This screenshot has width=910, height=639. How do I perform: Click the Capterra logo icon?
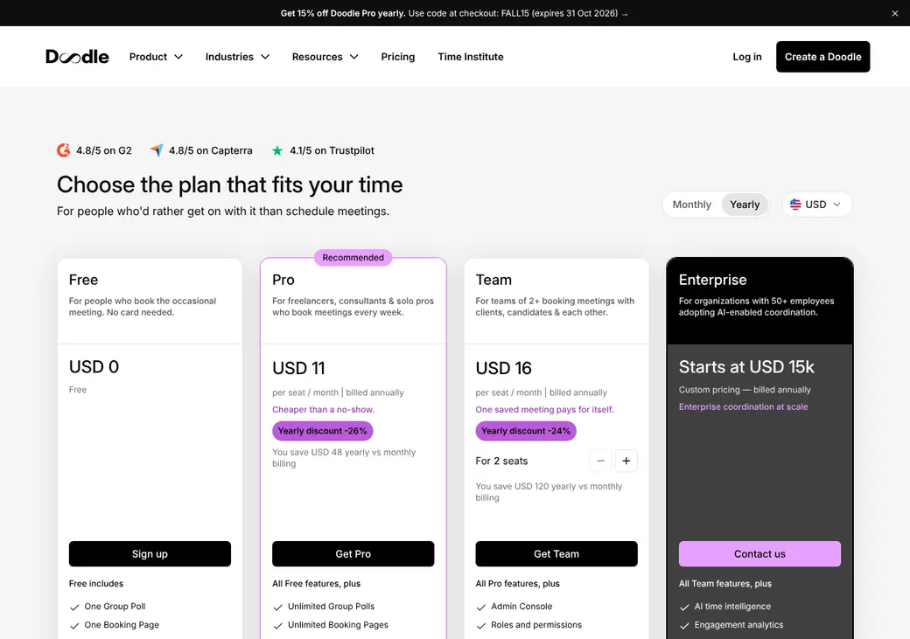(x=156, y=150)
